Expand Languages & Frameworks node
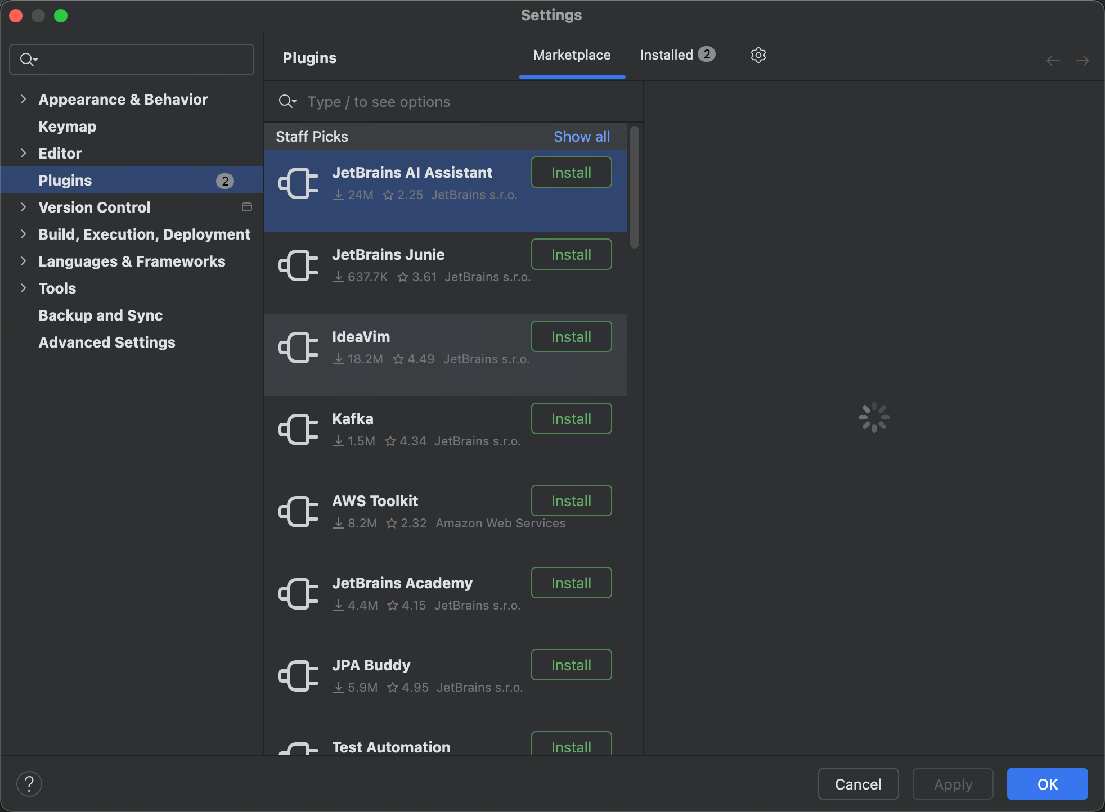Viewport: 1105px width, 812px height. pos(23,261)
